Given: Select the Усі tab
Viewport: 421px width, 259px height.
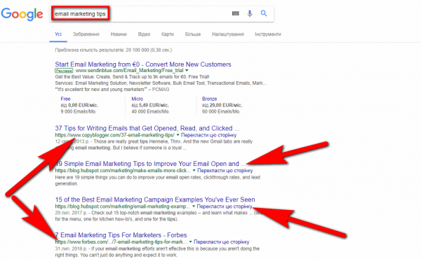Looking at the screenshot, I should [x=58, y=34].
